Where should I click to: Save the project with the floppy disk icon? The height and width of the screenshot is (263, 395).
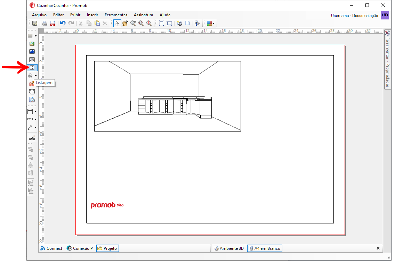[x=35, y=23]
